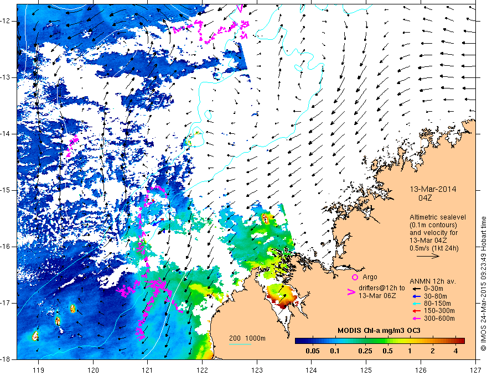The height and width of the screenshot is (376, 487).
Task: Click the (0.1m contours) text
Action: [x=433, y=225]
